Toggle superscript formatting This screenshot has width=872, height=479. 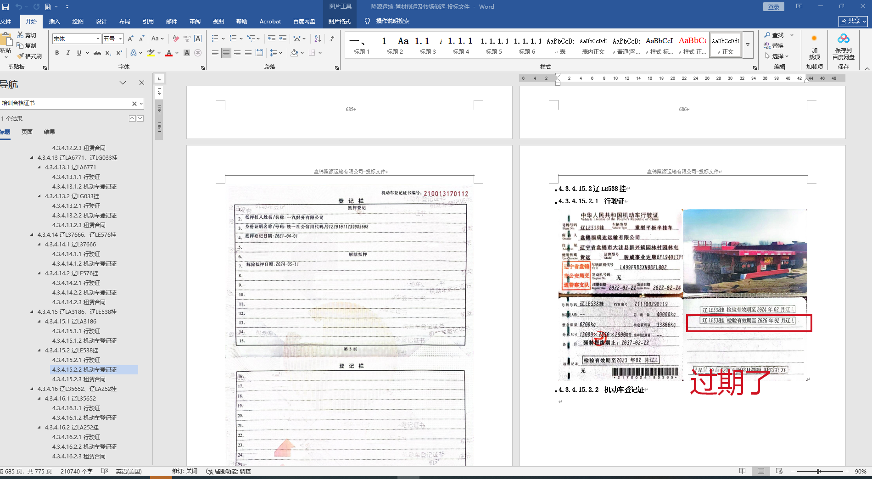click(119, 53)
